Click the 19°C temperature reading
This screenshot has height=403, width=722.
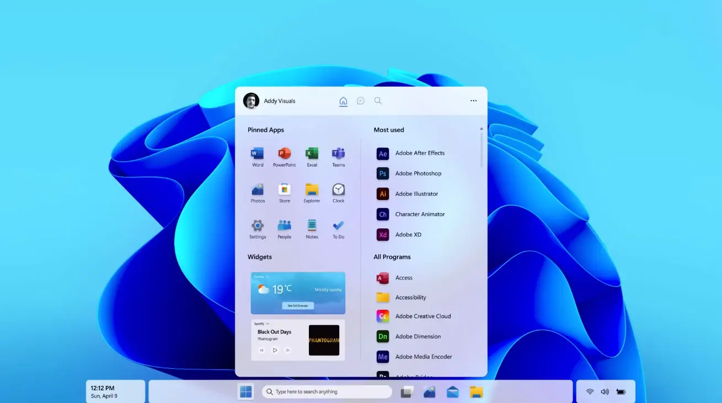282,289
